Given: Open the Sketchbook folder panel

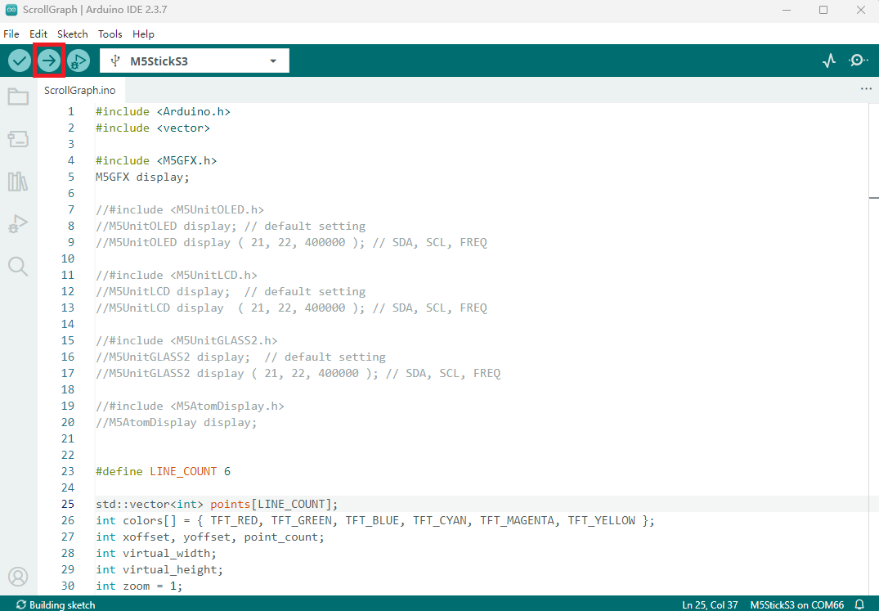Looking at the screenshot, I should point(18,97).
